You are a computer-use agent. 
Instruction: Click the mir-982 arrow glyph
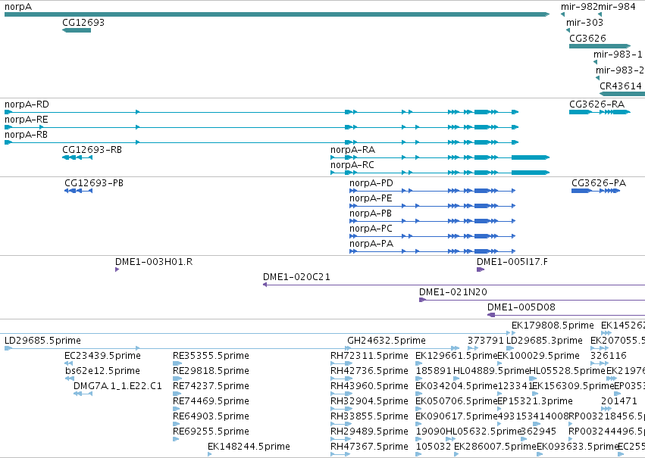tap(562, 14)
